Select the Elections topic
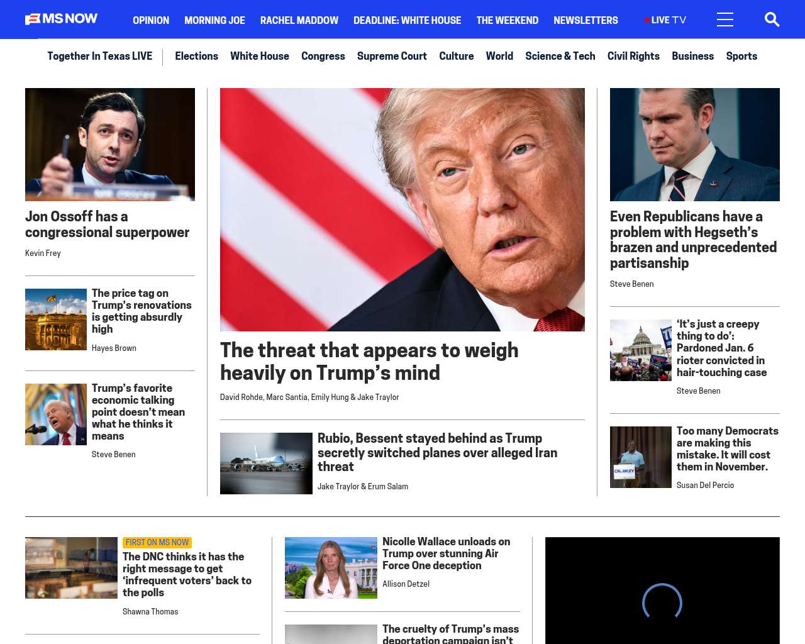The height and width of the screenshot is (644, 805). coord(196,56)
